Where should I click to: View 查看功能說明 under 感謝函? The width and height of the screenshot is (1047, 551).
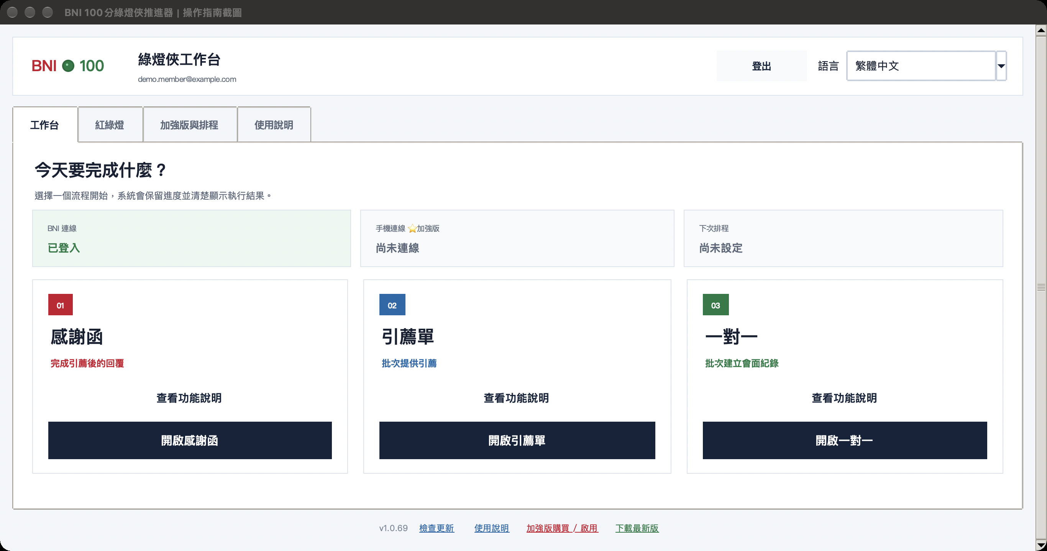click(189, 398)
